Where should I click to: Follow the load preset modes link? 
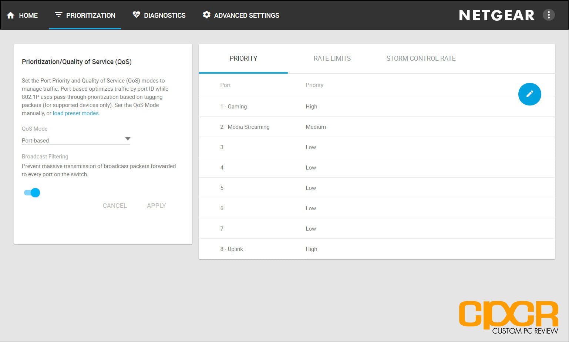click(76, 113)
